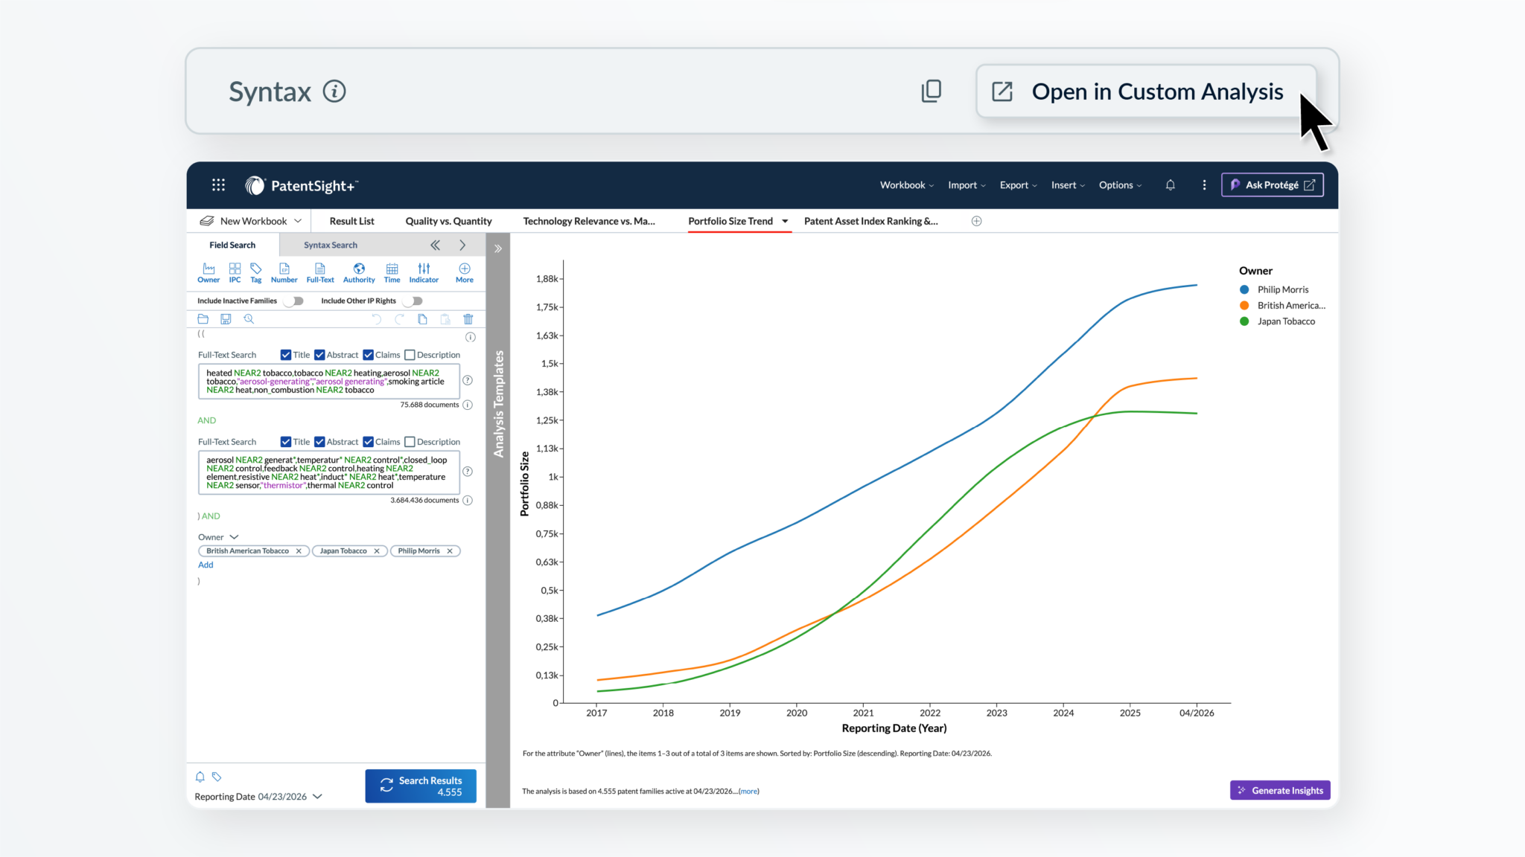Select the Syntax Search tab
The width and height of the screenshot is (1525, 857).
tap(331, 245)
